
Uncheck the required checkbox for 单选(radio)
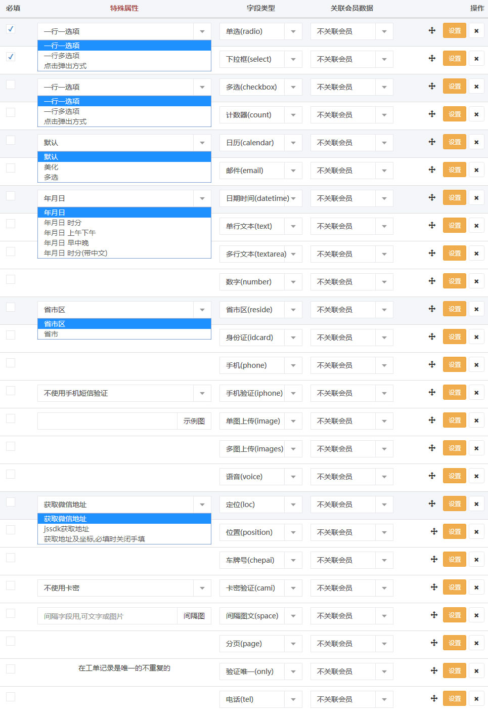coord(10,29)
